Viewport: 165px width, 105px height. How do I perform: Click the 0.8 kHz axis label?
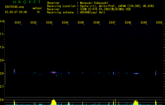[2, 73]
